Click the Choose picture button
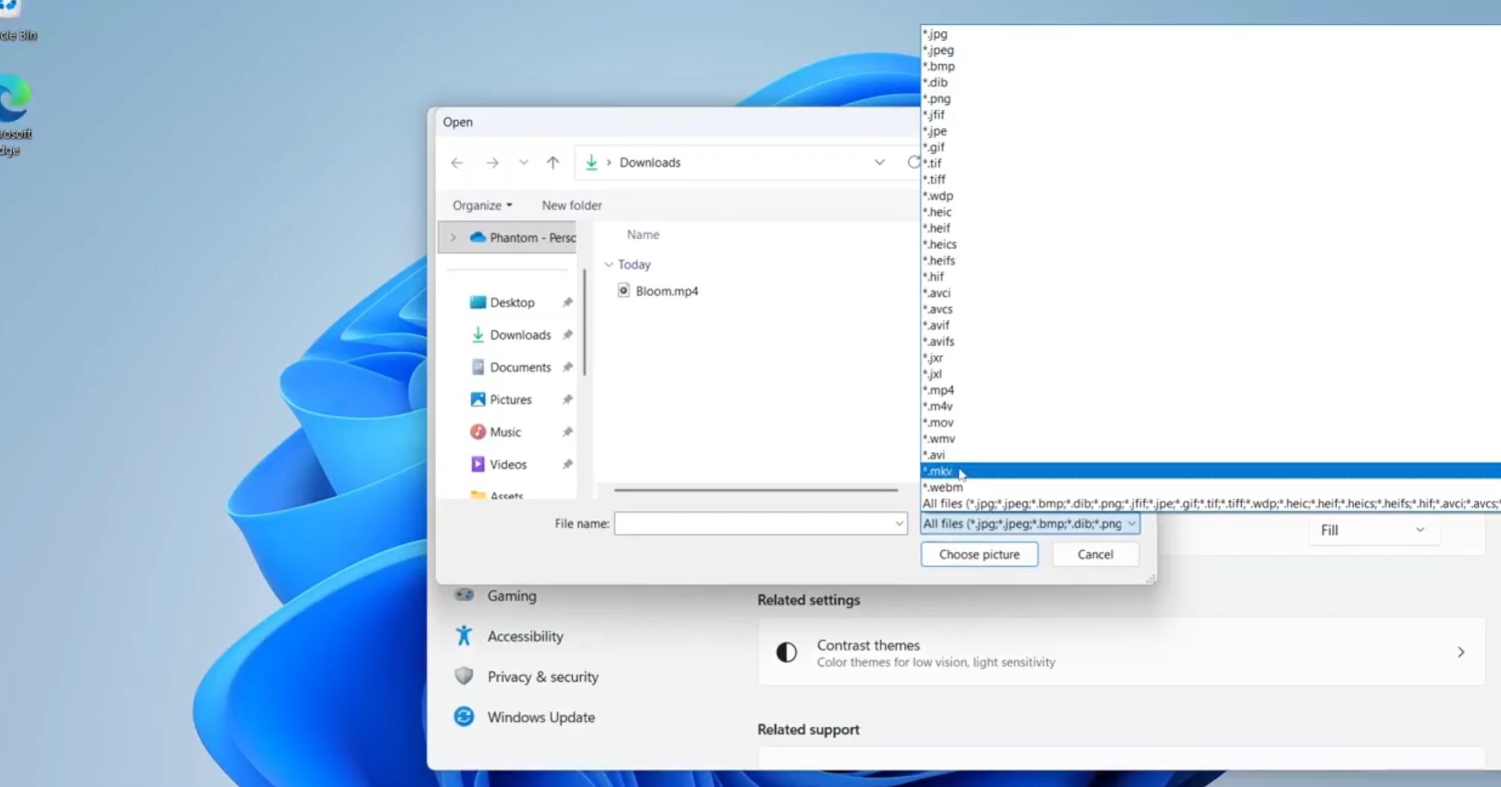The width and height of the screenshot is (1501, 787). tap(979, 554)
